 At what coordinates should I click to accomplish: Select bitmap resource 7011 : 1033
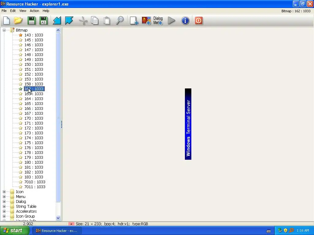click(x=35, y=187)
